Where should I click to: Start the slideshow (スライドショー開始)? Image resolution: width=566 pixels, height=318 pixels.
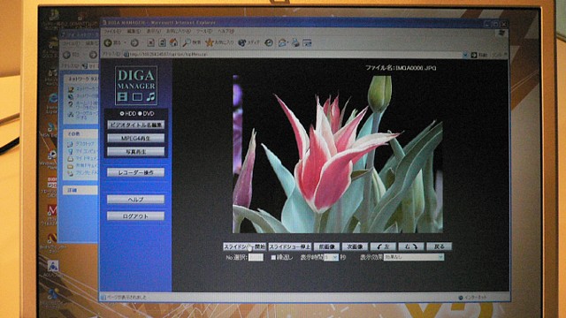tap(244, 247)
